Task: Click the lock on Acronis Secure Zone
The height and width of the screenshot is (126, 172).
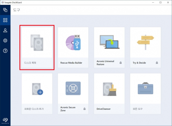Action: click(85, 109)
